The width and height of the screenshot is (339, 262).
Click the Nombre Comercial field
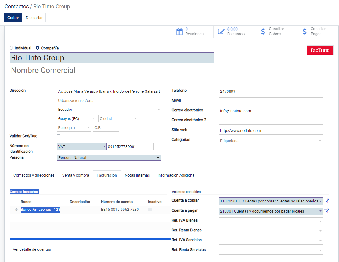(111, 71)
